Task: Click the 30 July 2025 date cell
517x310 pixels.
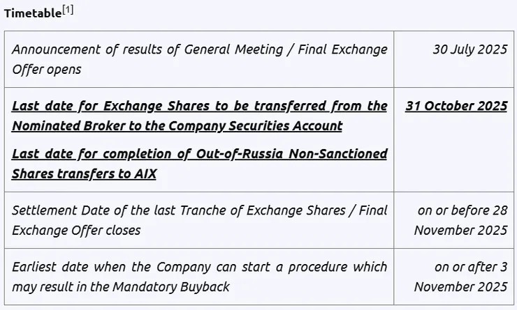Action: (x=469, y=49)
